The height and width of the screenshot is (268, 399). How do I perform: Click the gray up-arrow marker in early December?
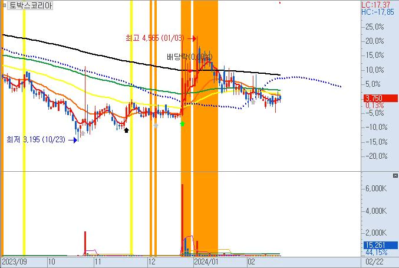(156, 125)
